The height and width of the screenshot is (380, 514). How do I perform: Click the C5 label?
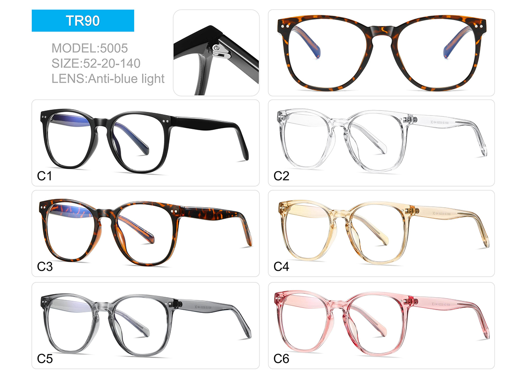tap(45, 359)
